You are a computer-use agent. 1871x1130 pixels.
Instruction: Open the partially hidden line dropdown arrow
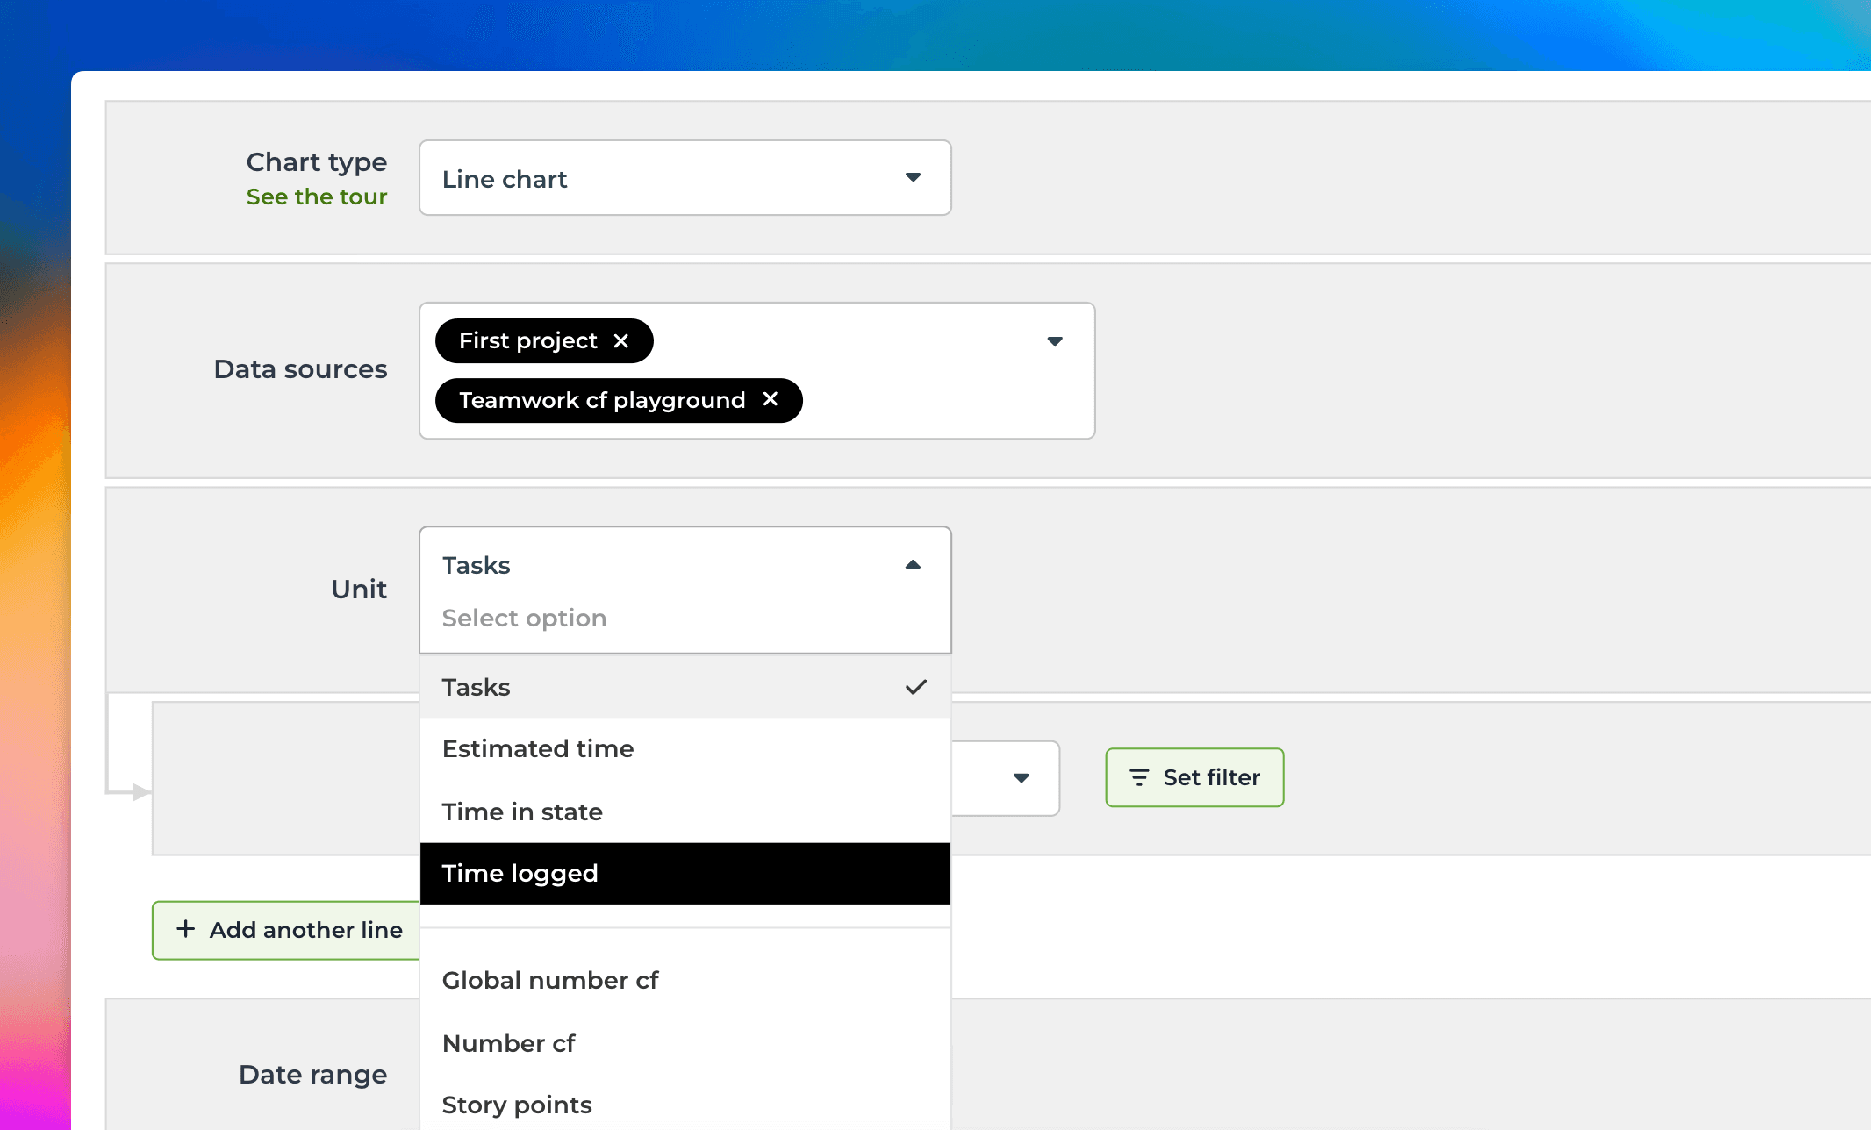coord(1021,777)
